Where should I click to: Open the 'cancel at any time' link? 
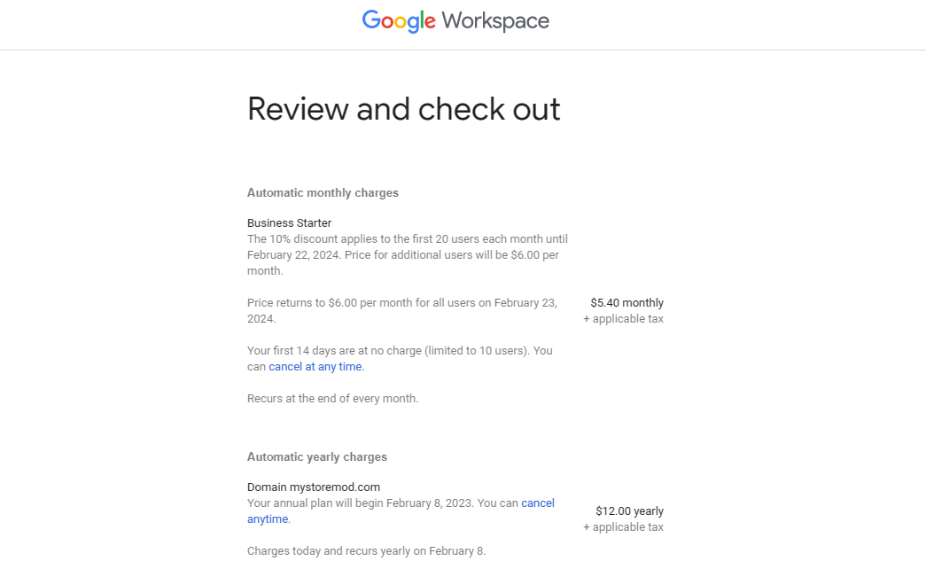coord(316,366)
